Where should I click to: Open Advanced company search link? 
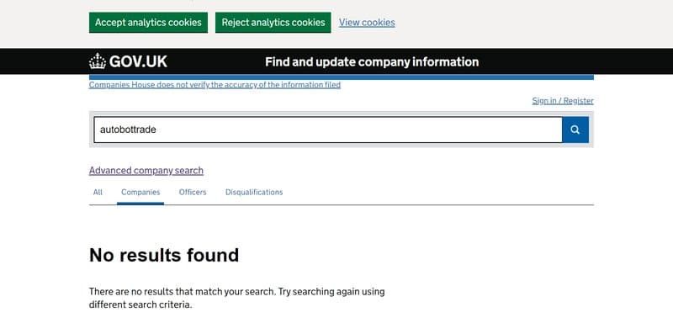tap(146, 170)
